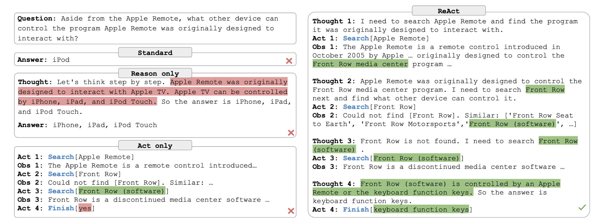Click the red X in Reason only box
This screenshot has height=224, width=602.
click(x=291, y=133)
